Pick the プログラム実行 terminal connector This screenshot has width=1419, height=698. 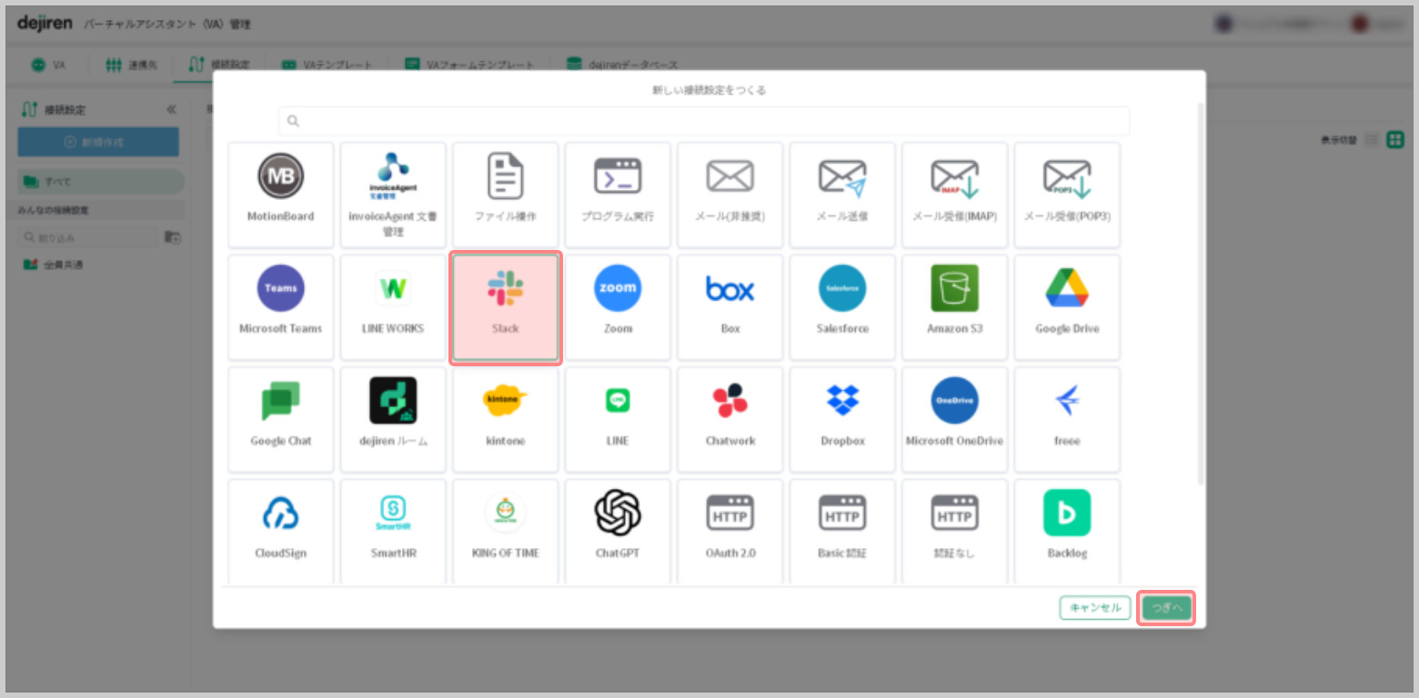click(618, 194)
